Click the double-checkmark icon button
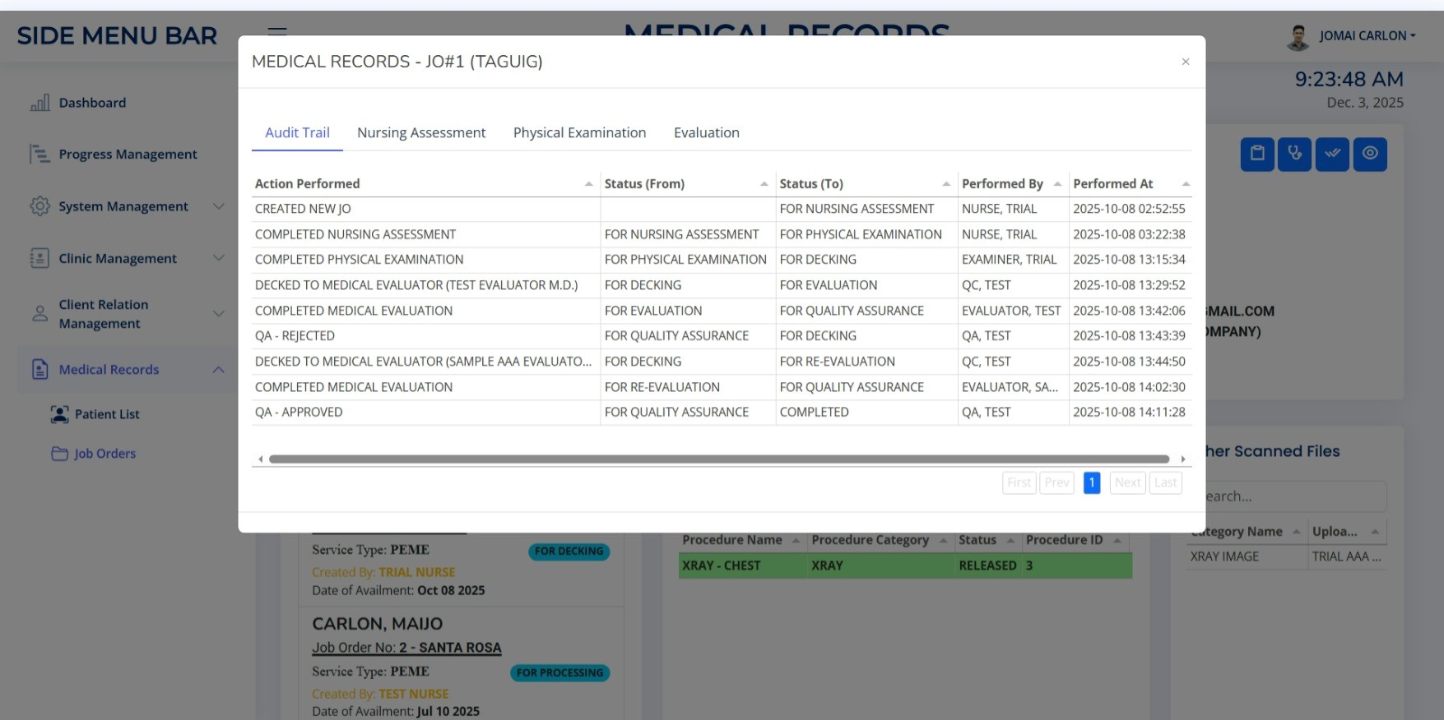 click(x=1332, y=154)
